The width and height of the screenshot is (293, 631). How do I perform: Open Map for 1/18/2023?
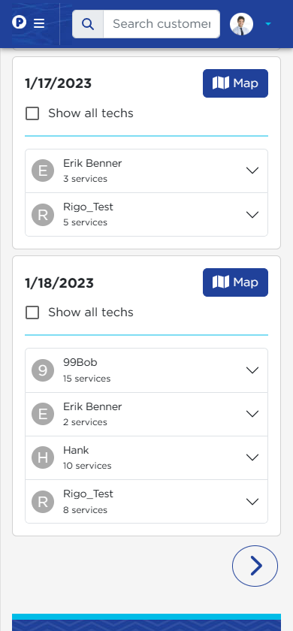click(235, 282)
